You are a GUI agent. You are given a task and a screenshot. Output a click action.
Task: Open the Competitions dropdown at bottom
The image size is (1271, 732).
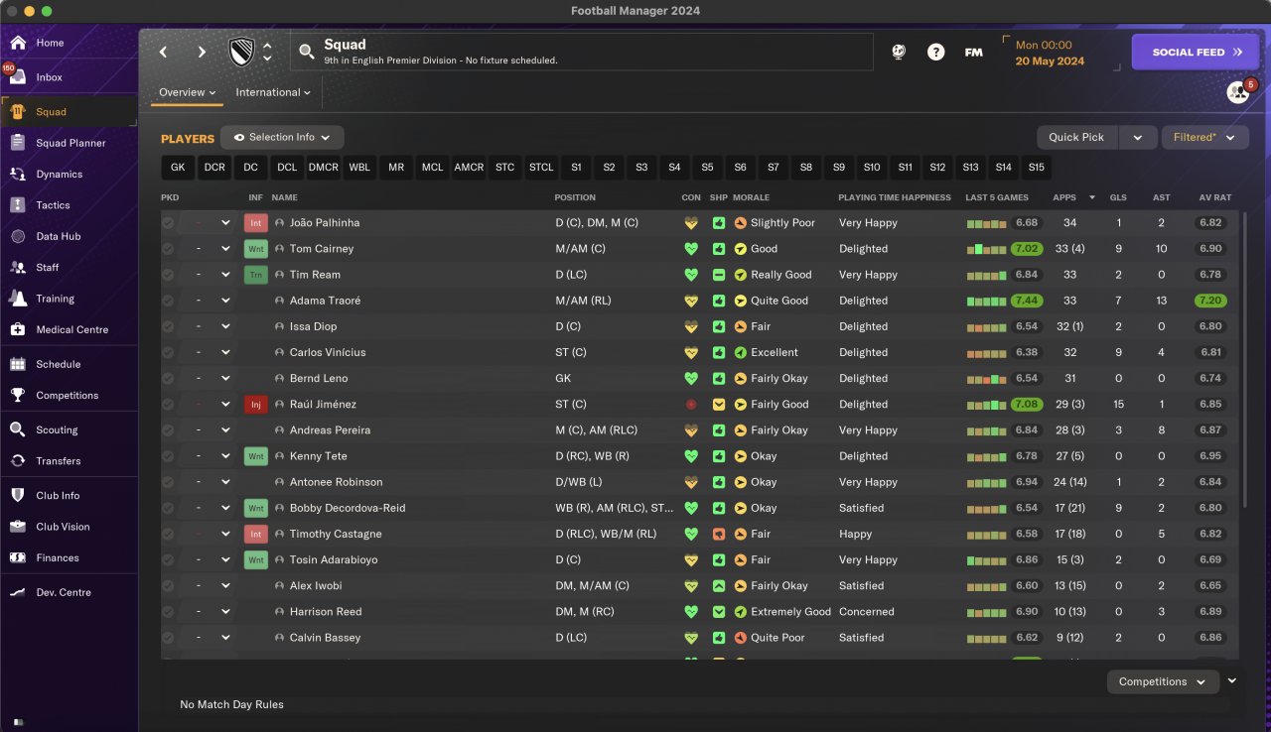point(1162,681)
